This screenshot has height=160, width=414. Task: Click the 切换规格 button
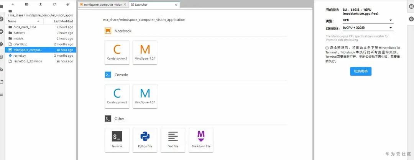coord(360,71)
